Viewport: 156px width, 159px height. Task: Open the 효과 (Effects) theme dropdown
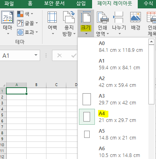(x=27, y=32)
